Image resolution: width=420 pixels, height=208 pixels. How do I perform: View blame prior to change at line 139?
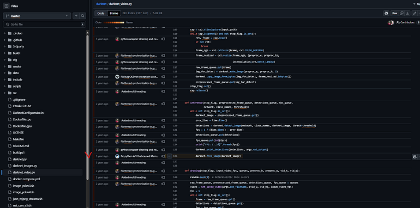point(163,171)
